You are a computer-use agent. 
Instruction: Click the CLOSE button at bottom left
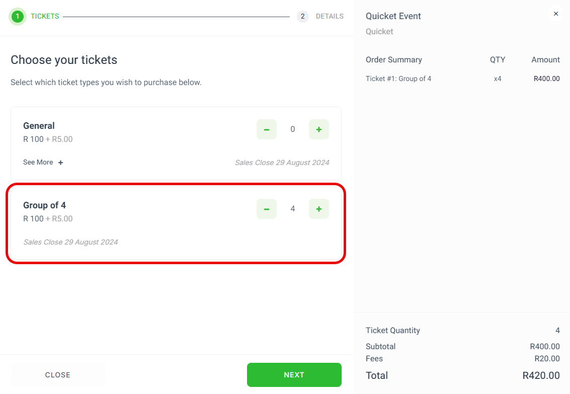[58, 375]
